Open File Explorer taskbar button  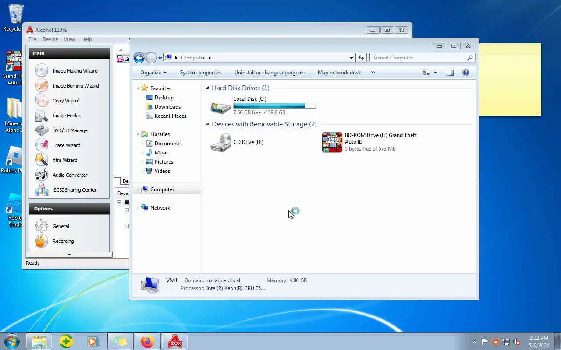point(39,342)
